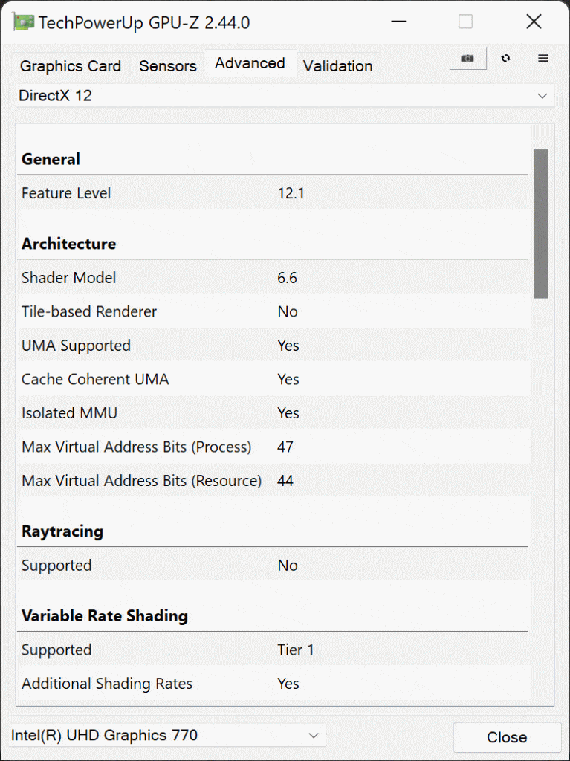Close window using the title bar X
The image size is (570, 761).
pos(534,22)
